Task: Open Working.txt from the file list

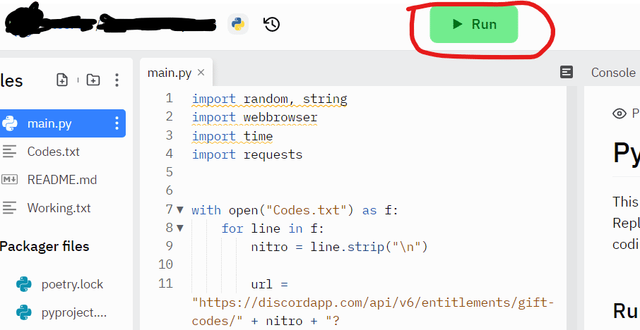Action: pyautogui.click(x=59, y=208)
